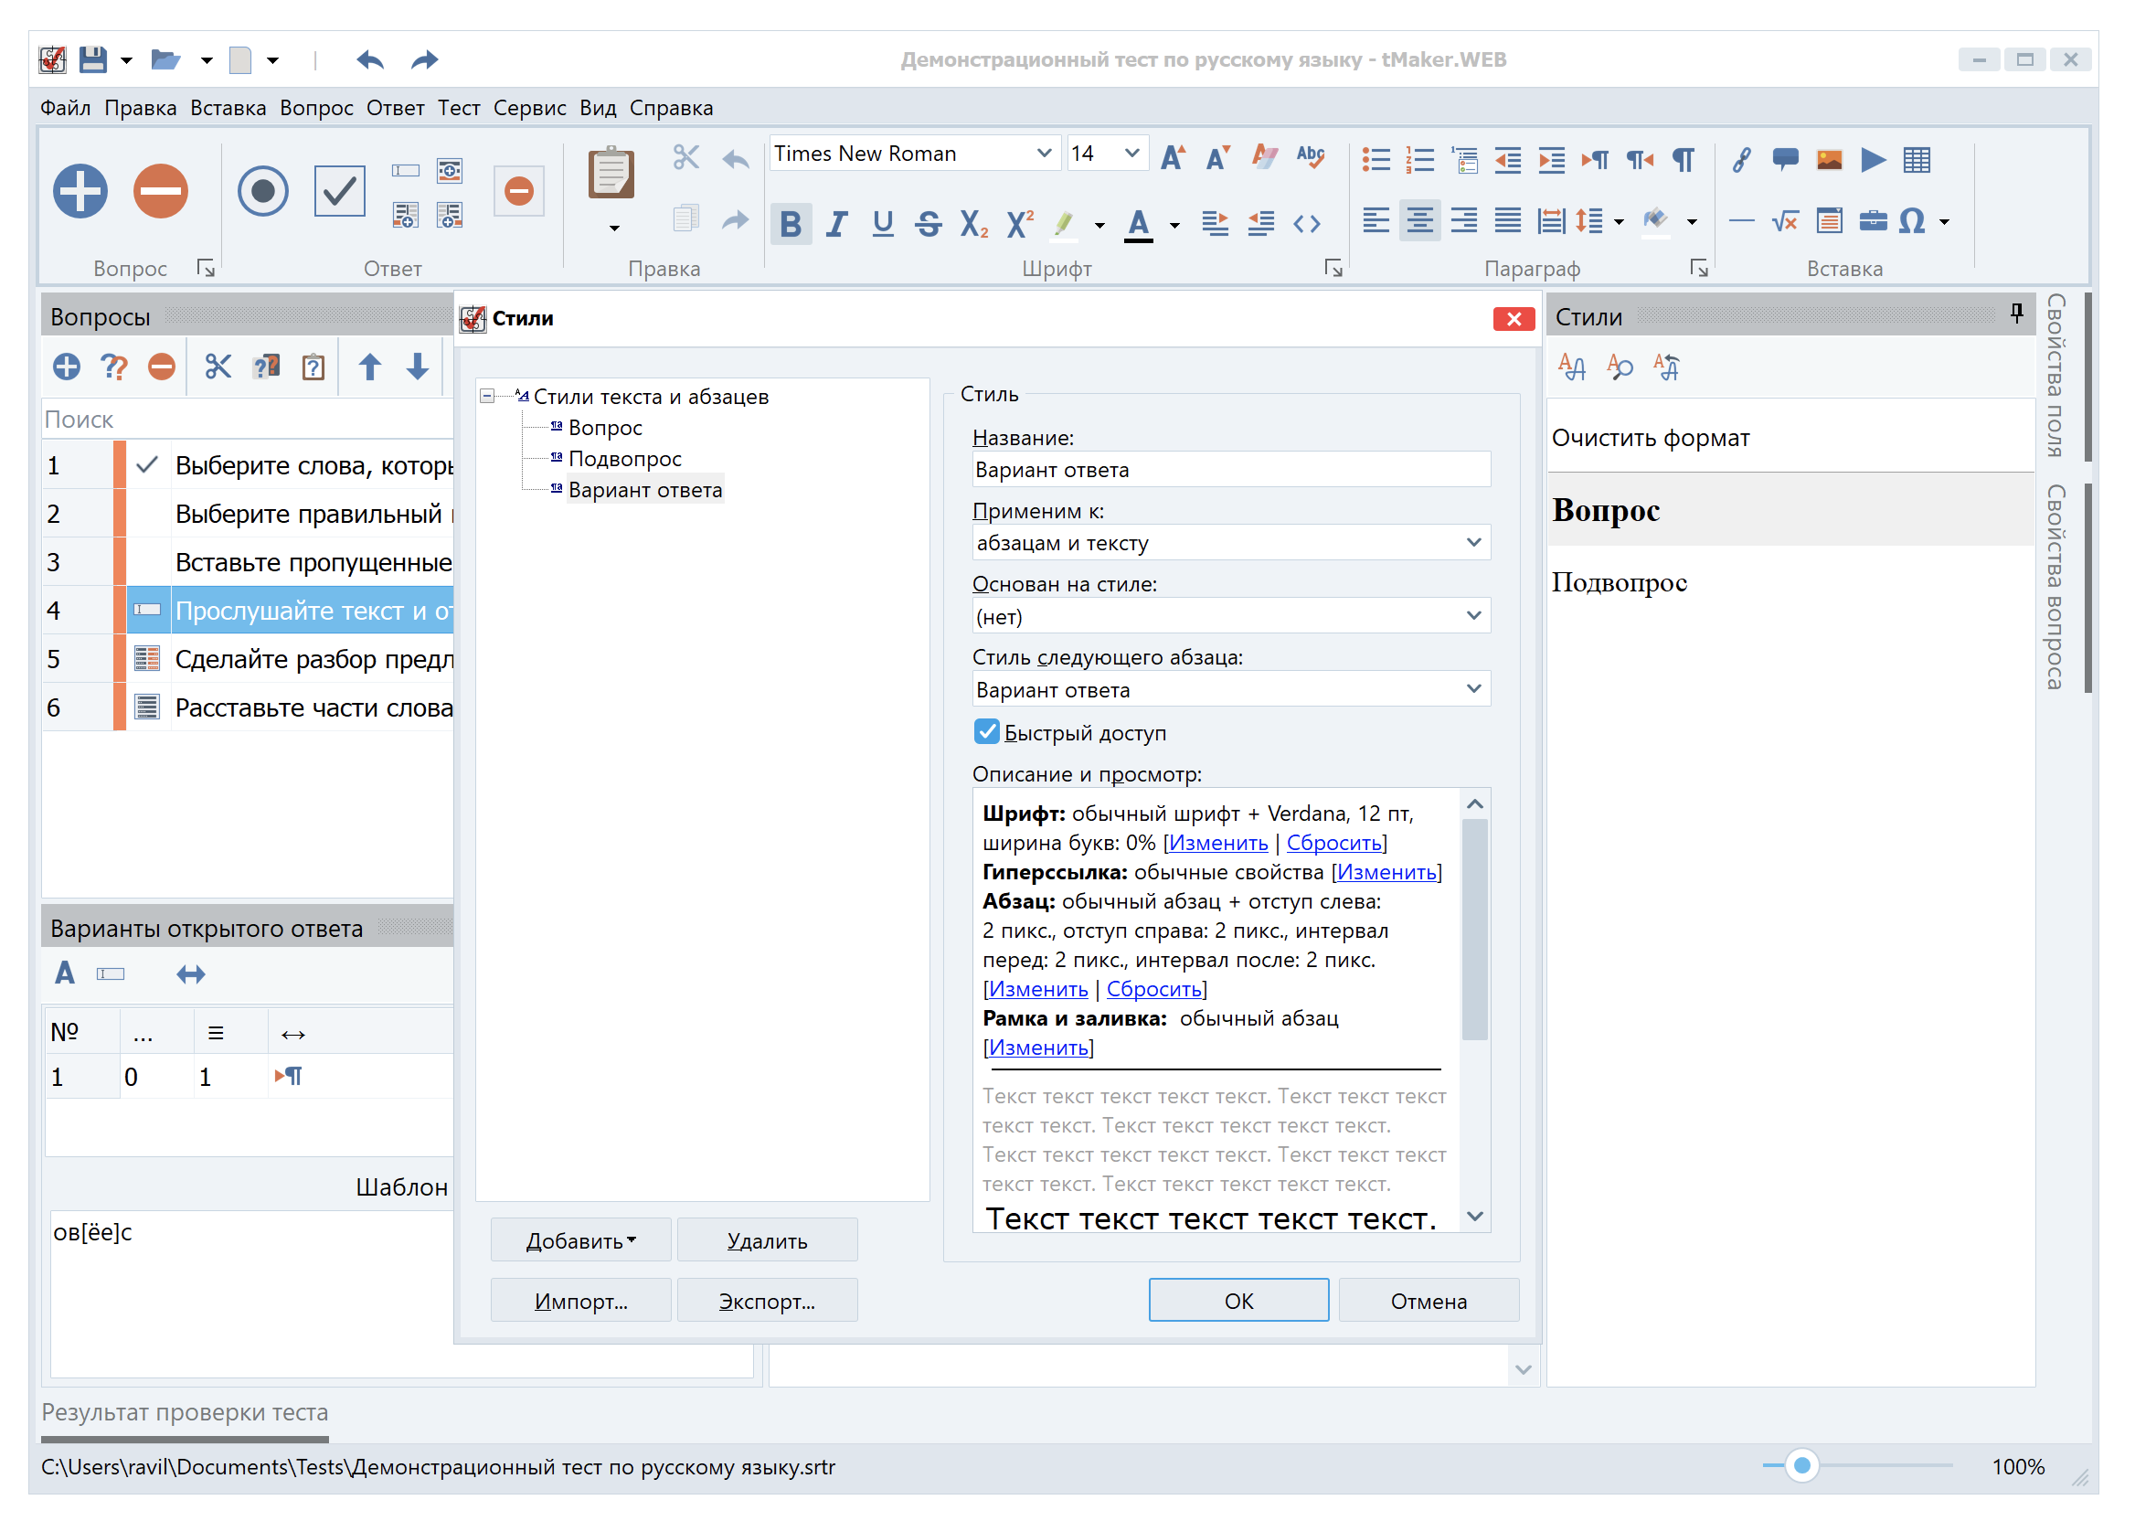Image resolution: width=2135 pixels, height=1521 pixels.
Task: Click the Название input field
Action: [x=1231, y=470]
